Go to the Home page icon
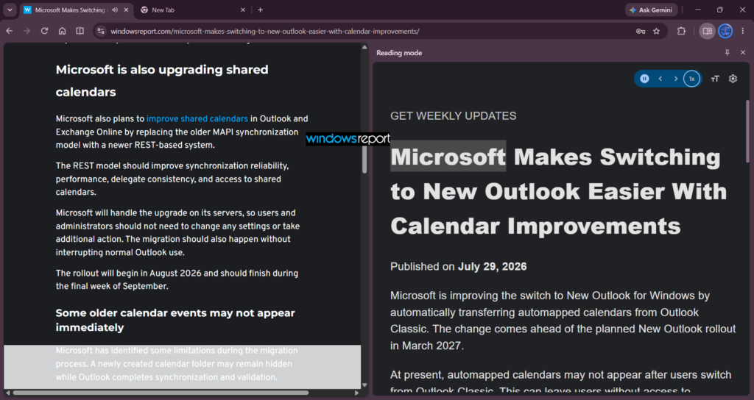Image resolution: width=754 pixels, height=400 pixels. [x=62, y=31]
